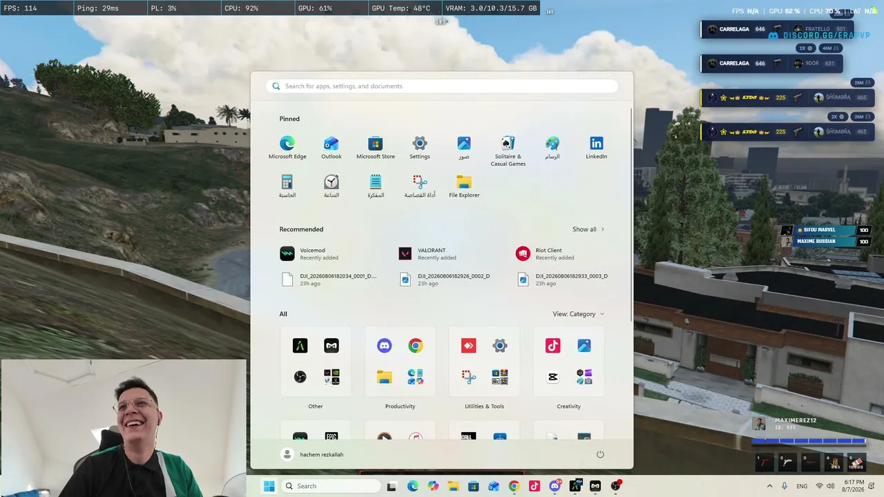The image size is (884, 497).
Task: Open the Windows Start button on taskbar
Action: (x=269, y=486)
